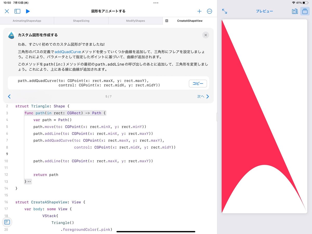Open the library books icon
The height and width of the screenshot is (234, 312).
click(x=295, y=11)
